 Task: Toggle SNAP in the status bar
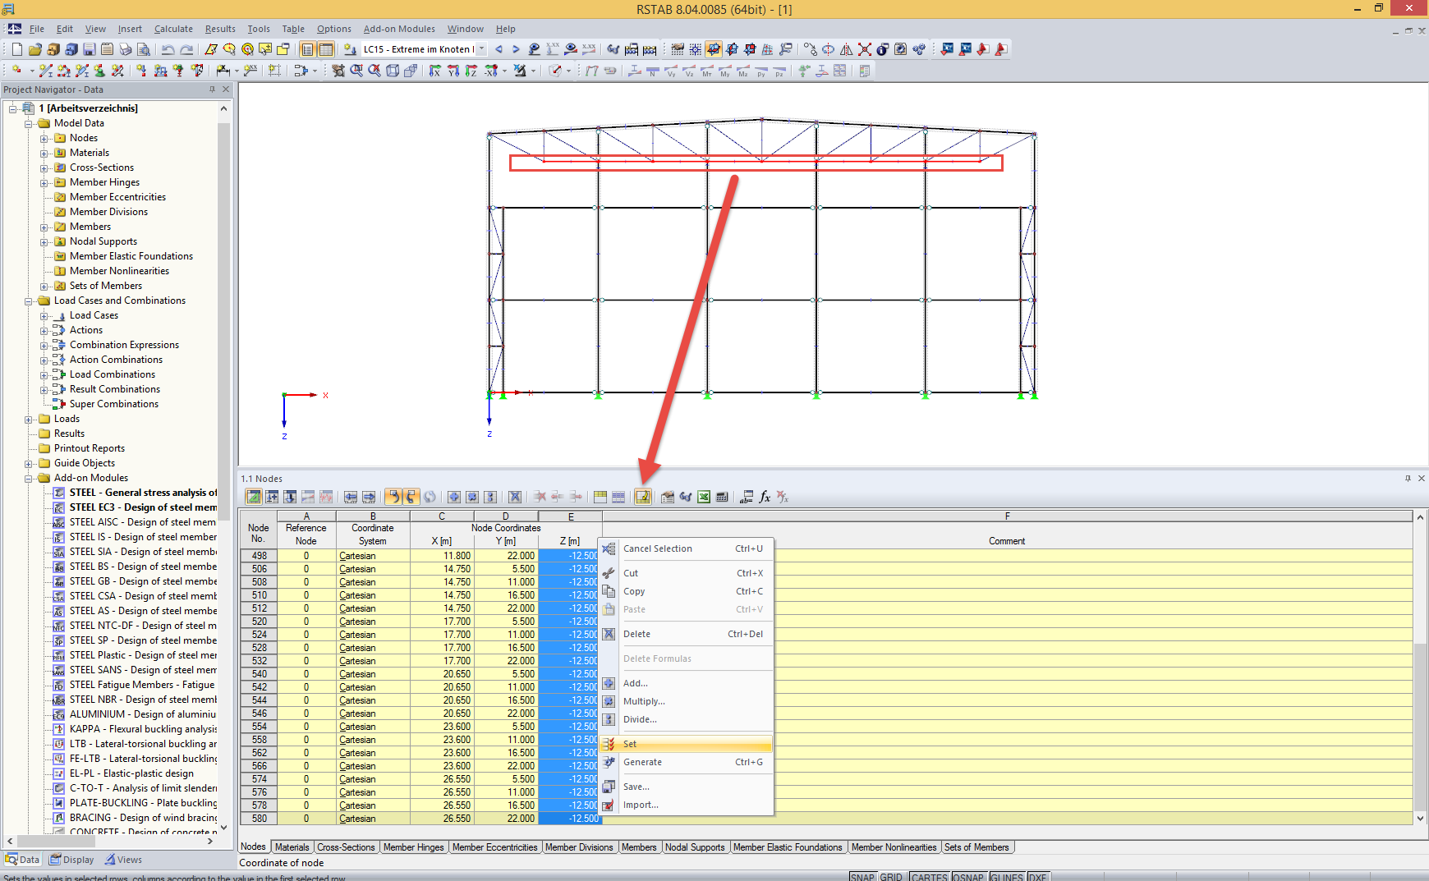(862, 877)
